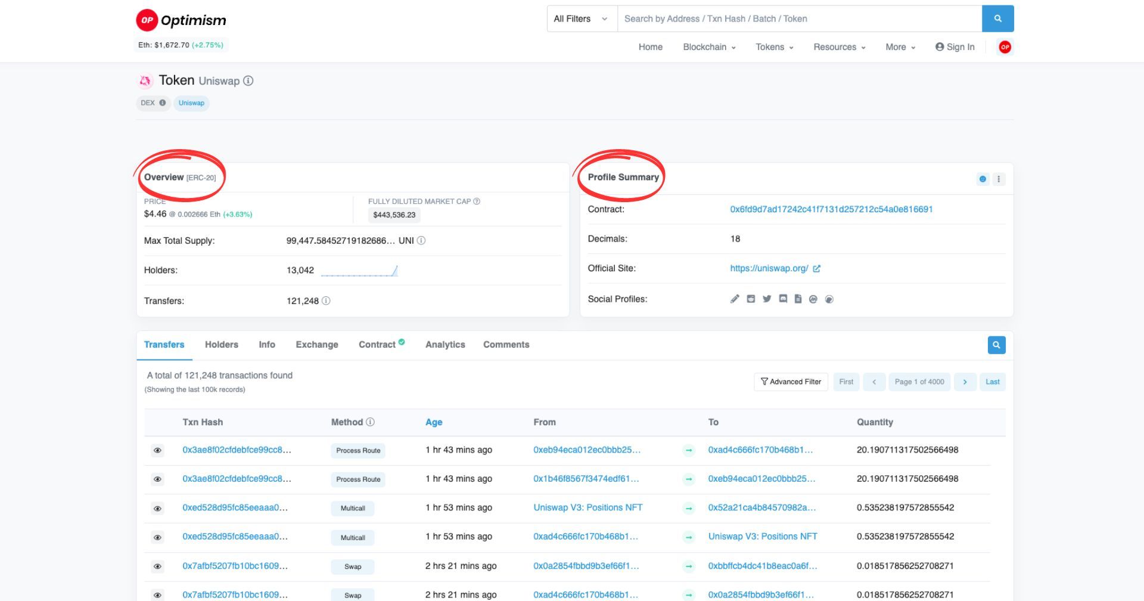The image size is (1144, 601).
Task: Click info icon next to Method column header
Action: click(370, 422)
